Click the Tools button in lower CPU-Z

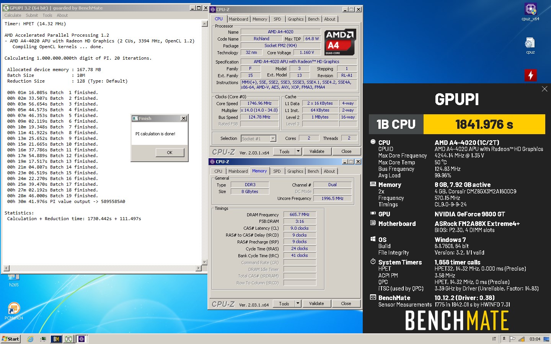[x=284, y=303]
